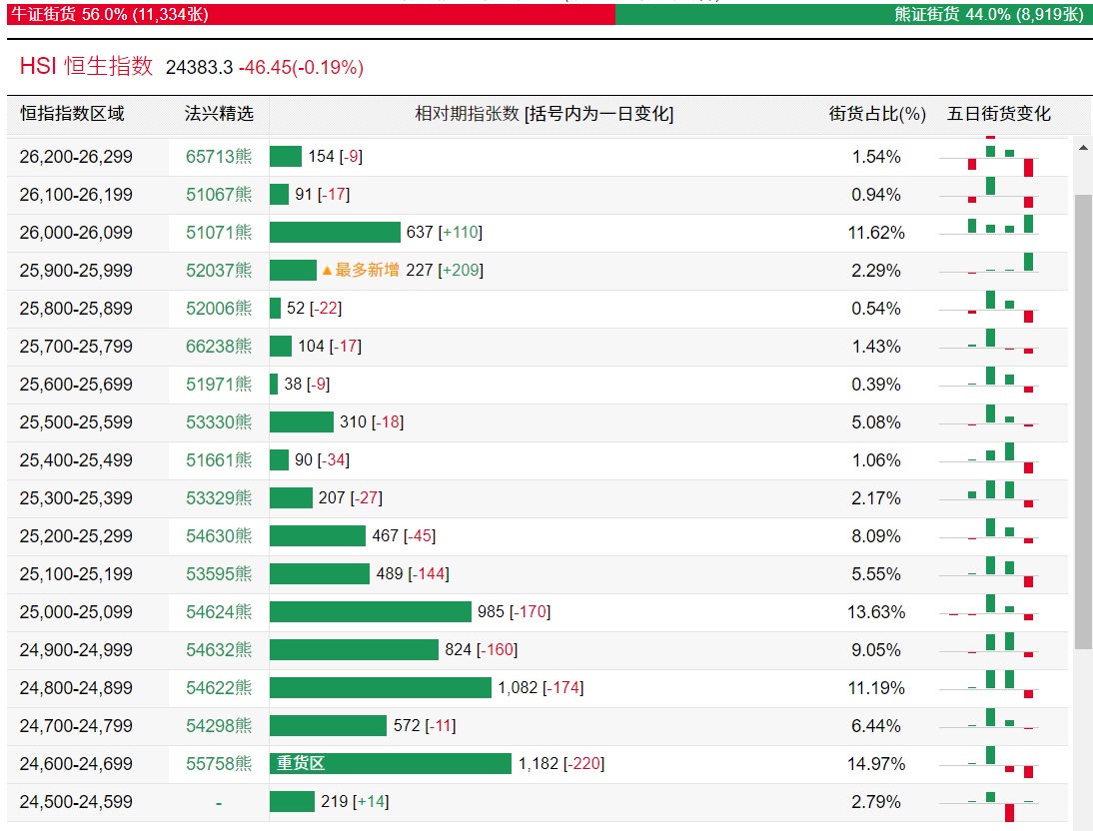Click the scrollbar up arrow

pos(1083,148)
